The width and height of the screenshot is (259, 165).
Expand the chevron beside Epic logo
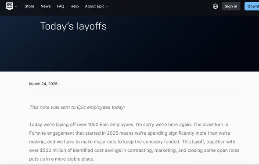pyautogui.click(x=16, y=7)
